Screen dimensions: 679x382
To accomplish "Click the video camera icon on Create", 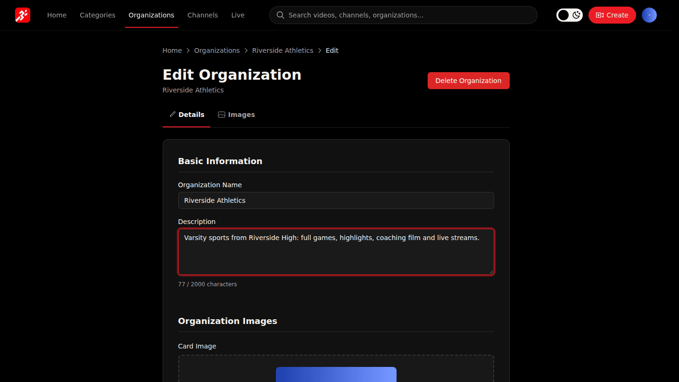I will point(600,15).
